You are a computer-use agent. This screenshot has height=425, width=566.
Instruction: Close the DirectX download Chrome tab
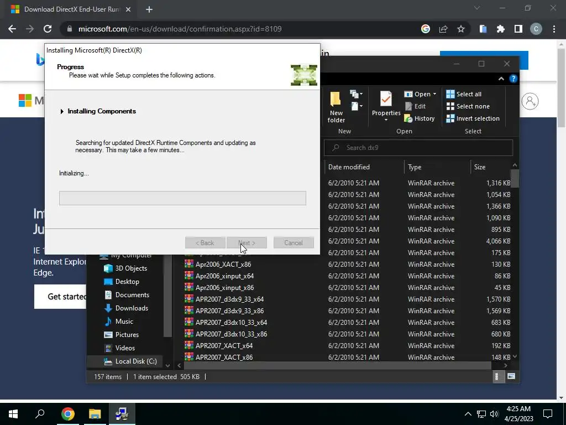[128, 9]
